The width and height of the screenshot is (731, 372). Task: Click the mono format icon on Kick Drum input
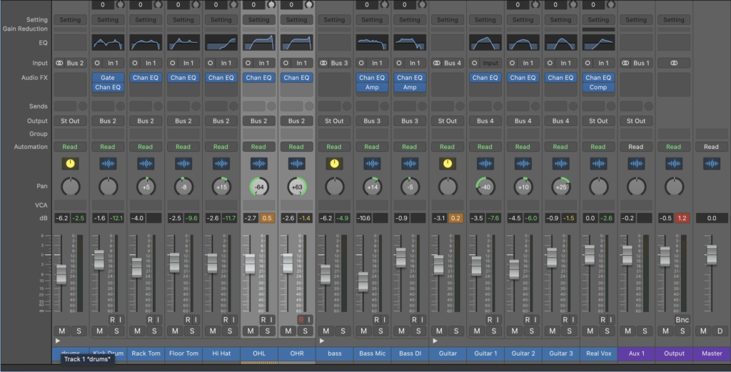point(97,63)
